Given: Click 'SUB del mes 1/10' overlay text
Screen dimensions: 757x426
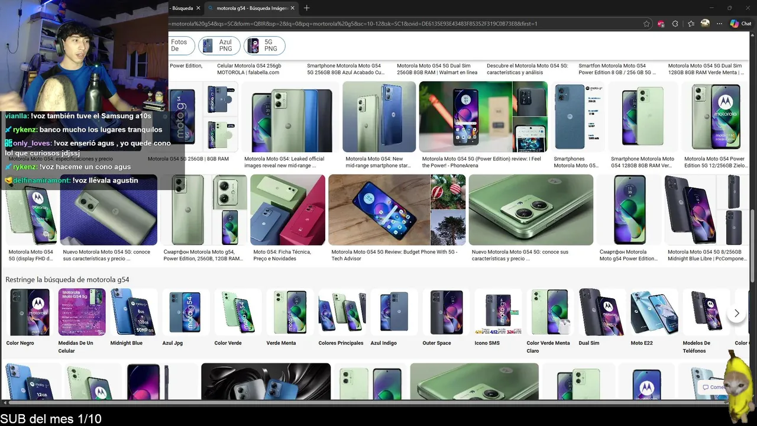Looking at the screenshot, I should (51, 419).
